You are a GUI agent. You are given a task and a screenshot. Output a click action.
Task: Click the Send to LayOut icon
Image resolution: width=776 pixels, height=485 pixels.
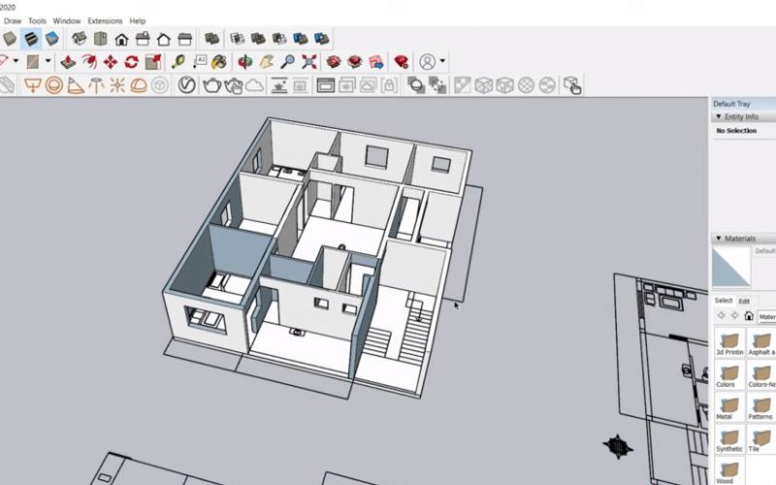[376, 62]
